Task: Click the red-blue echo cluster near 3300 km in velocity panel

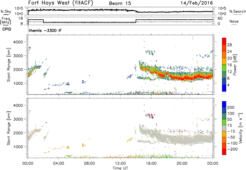Action: pyautogui.click(x=150, y=116)
